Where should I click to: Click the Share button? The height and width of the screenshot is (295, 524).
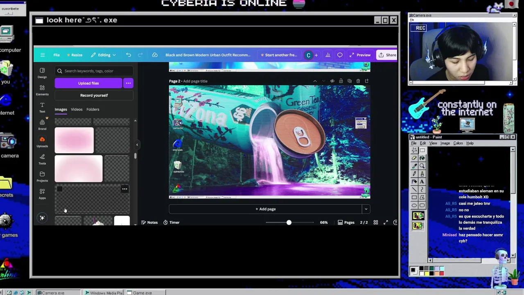point(387,55)
